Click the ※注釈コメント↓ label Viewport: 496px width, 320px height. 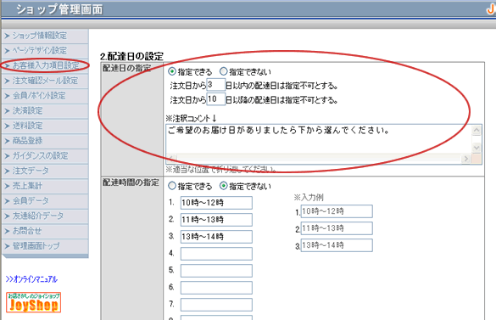(x=192, y=119)
